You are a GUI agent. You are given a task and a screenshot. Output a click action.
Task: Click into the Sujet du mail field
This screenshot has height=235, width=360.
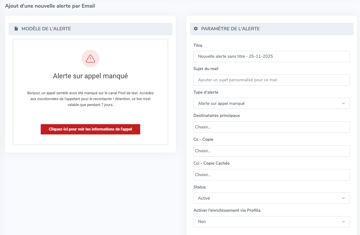[x=271, y=80]
